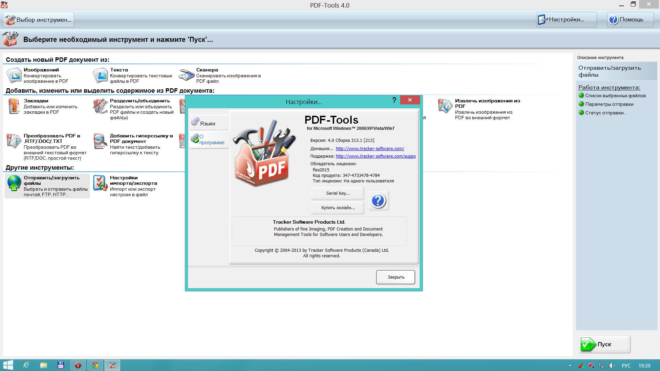The image size is (660, 371).
Task: Launch Opera browser from the taskbar
Action: coord(78,365)
